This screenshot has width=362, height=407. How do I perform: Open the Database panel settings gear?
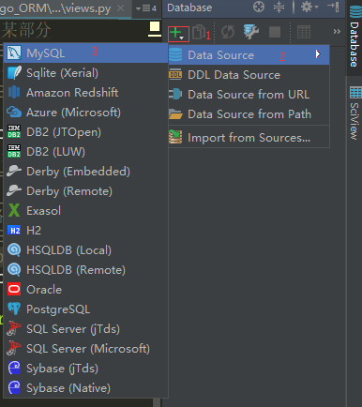[309, 7]
